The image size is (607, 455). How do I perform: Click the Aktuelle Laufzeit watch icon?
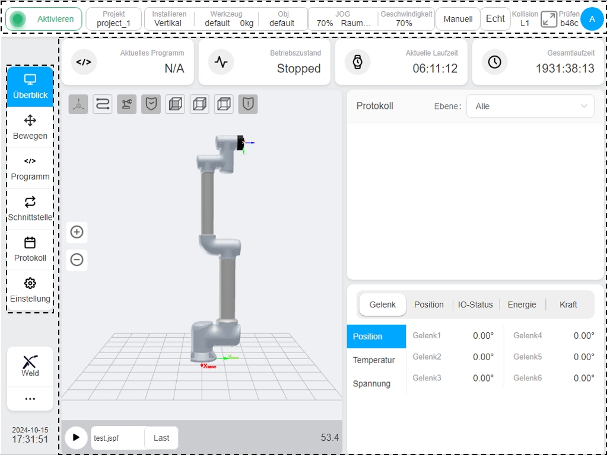358,62
